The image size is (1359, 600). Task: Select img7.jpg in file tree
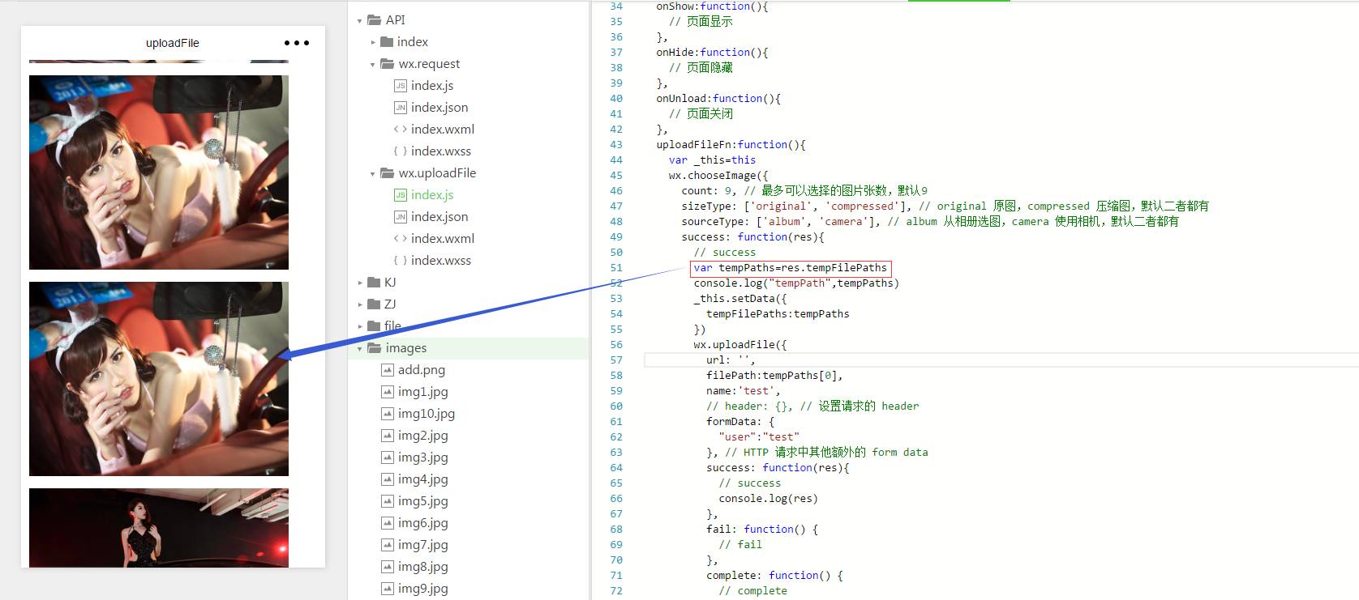tap(423, 544)
